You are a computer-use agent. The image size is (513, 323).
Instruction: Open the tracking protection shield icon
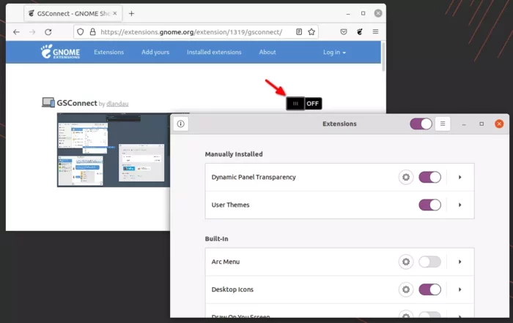[81, 32]
